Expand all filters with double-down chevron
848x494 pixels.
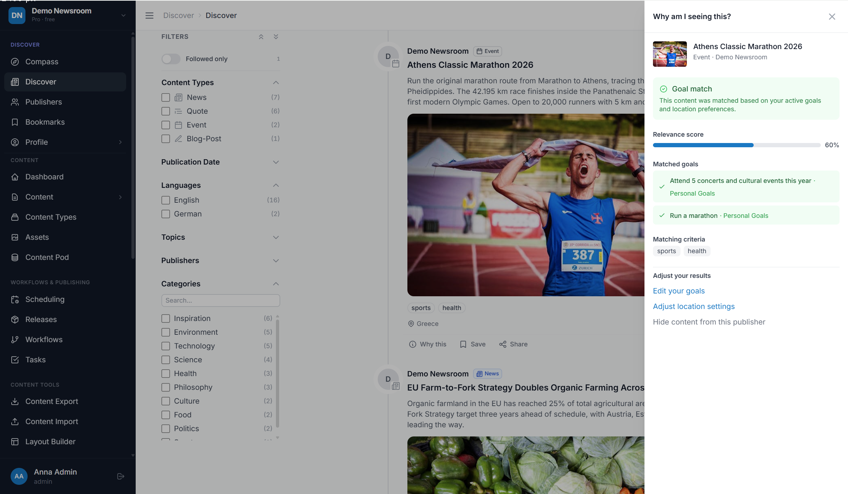pos(276,37)
